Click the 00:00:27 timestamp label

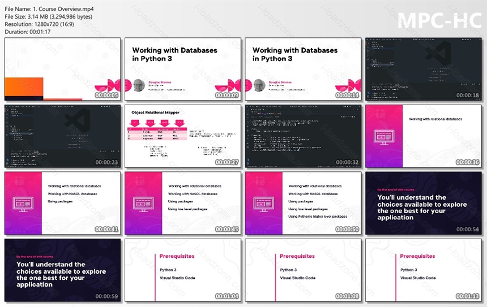tap(227, 162)
